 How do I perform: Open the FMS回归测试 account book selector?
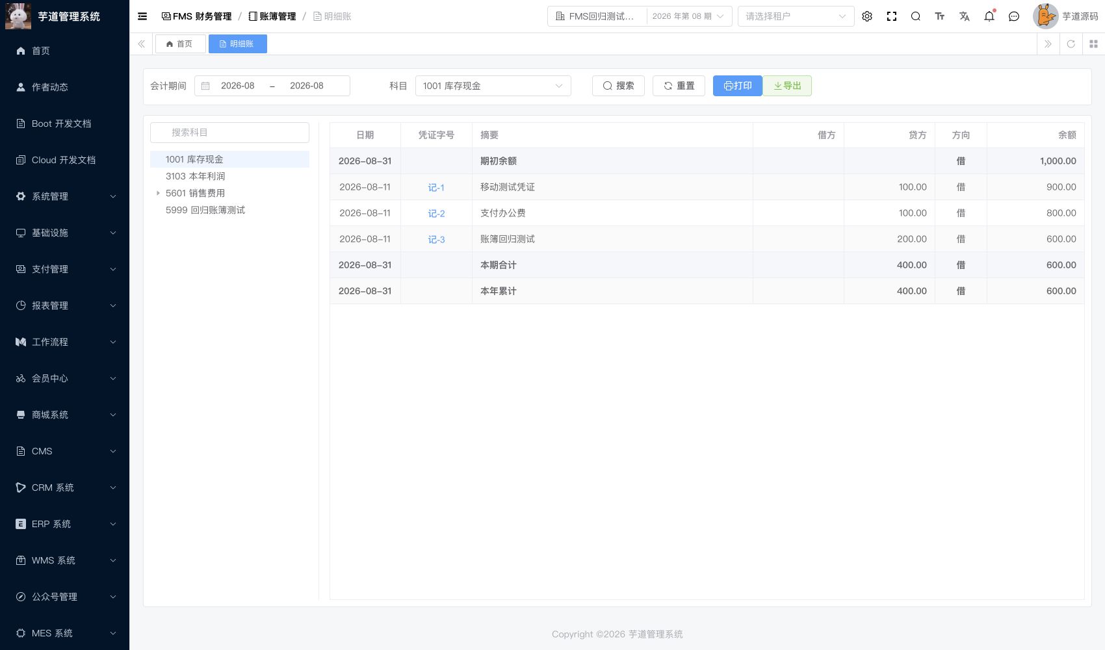coord(597,16)
